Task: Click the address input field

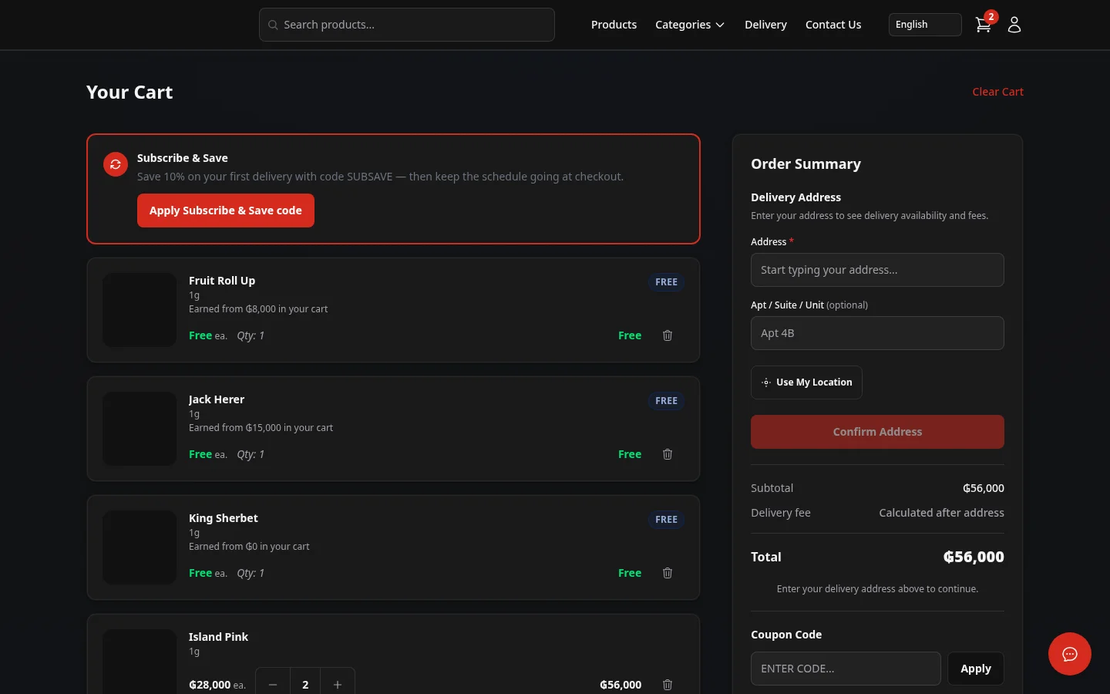Action: coord(877,270)
